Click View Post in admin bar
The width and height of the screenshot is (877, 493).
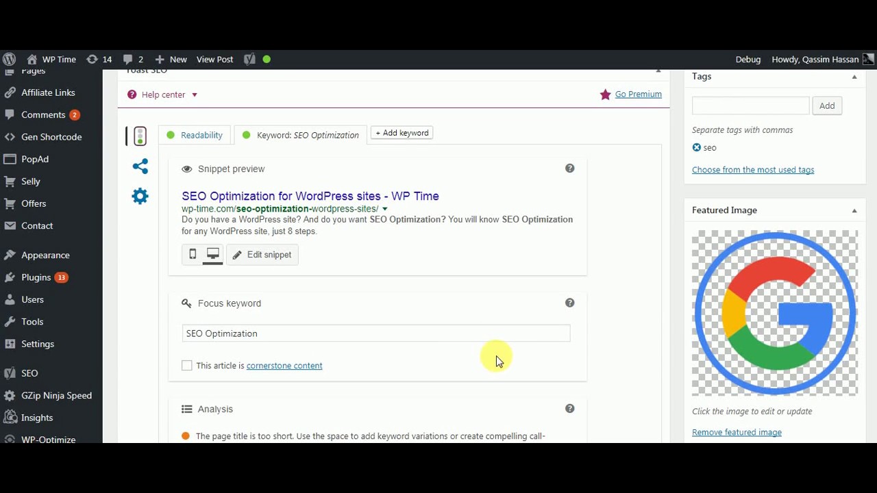pos(215,60)
